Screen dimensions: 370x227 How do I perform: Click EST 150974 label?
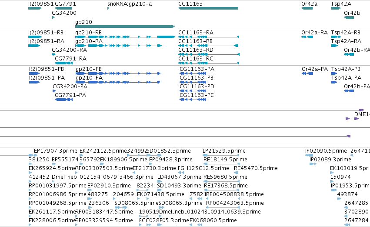click(x=340, y=177)
